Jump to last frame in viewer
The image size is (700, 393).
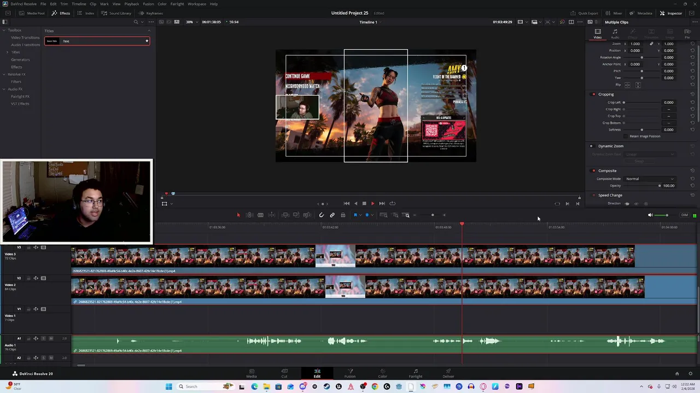pos(382,204)
